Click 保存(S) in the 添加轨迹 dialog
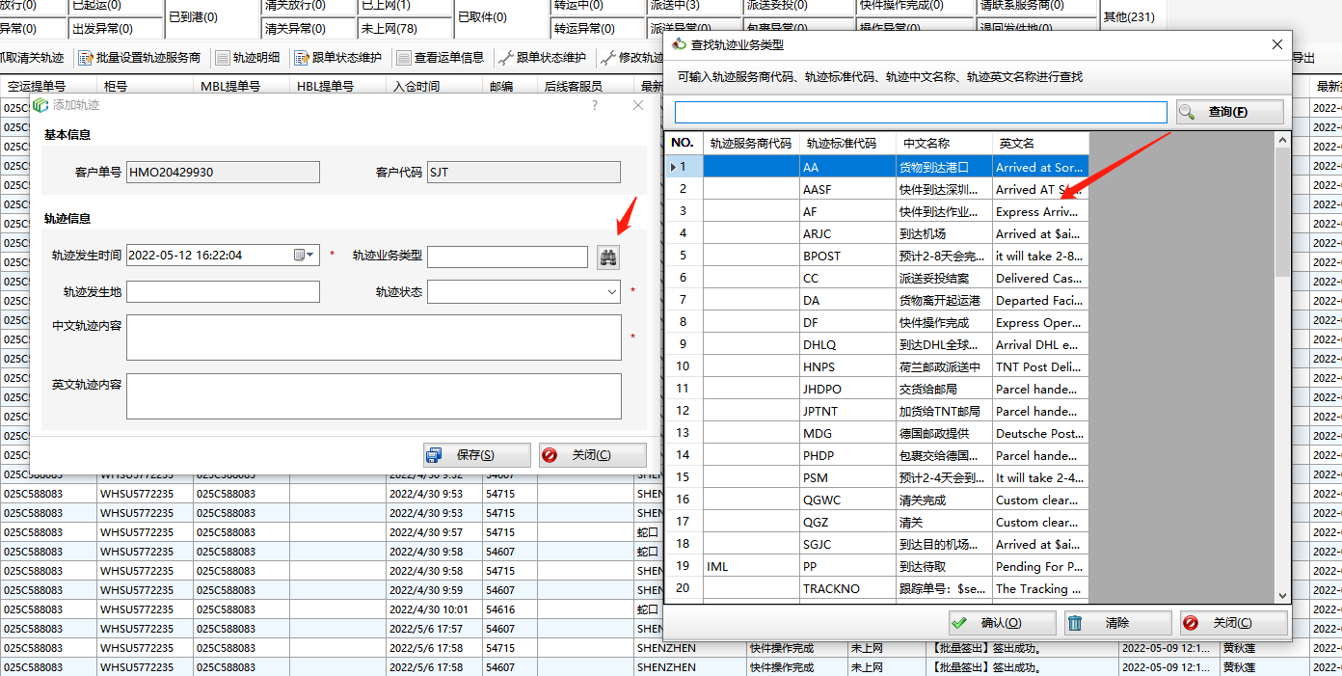 pos(476,455)
